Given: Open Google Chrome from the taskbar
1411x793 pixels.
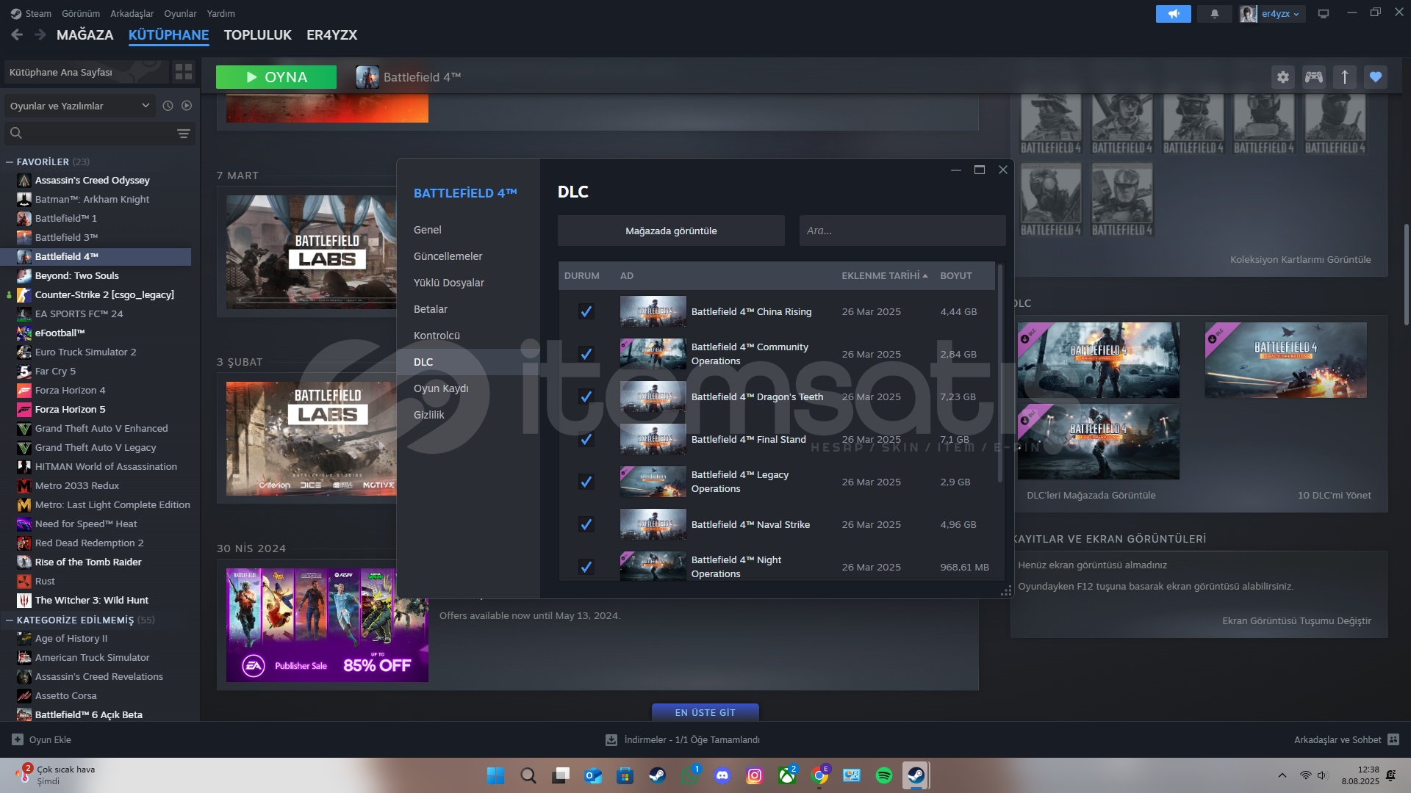Looking at the screenshot, I should point(819,775).
